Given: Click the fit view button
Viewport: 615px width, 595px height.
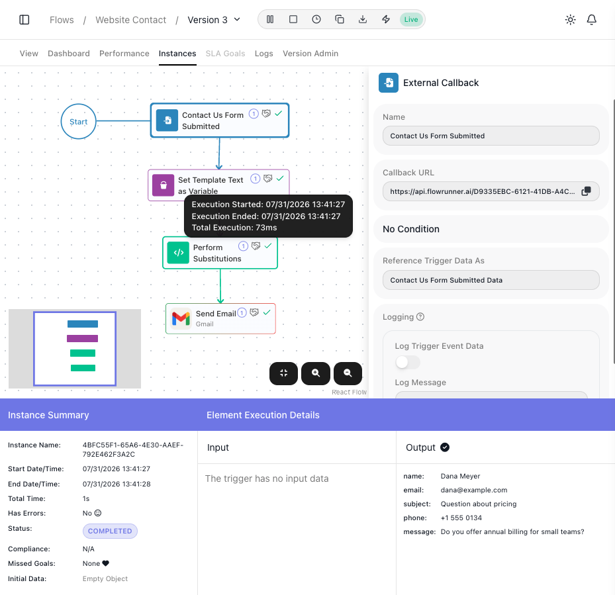Looking at the screenshot, I should tap(283, 373).
